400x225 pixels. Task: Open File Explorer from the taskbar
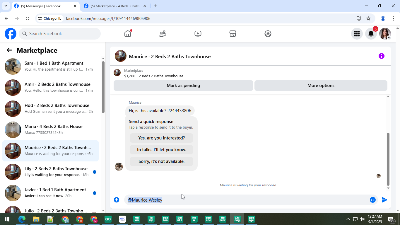coord(36,219)
